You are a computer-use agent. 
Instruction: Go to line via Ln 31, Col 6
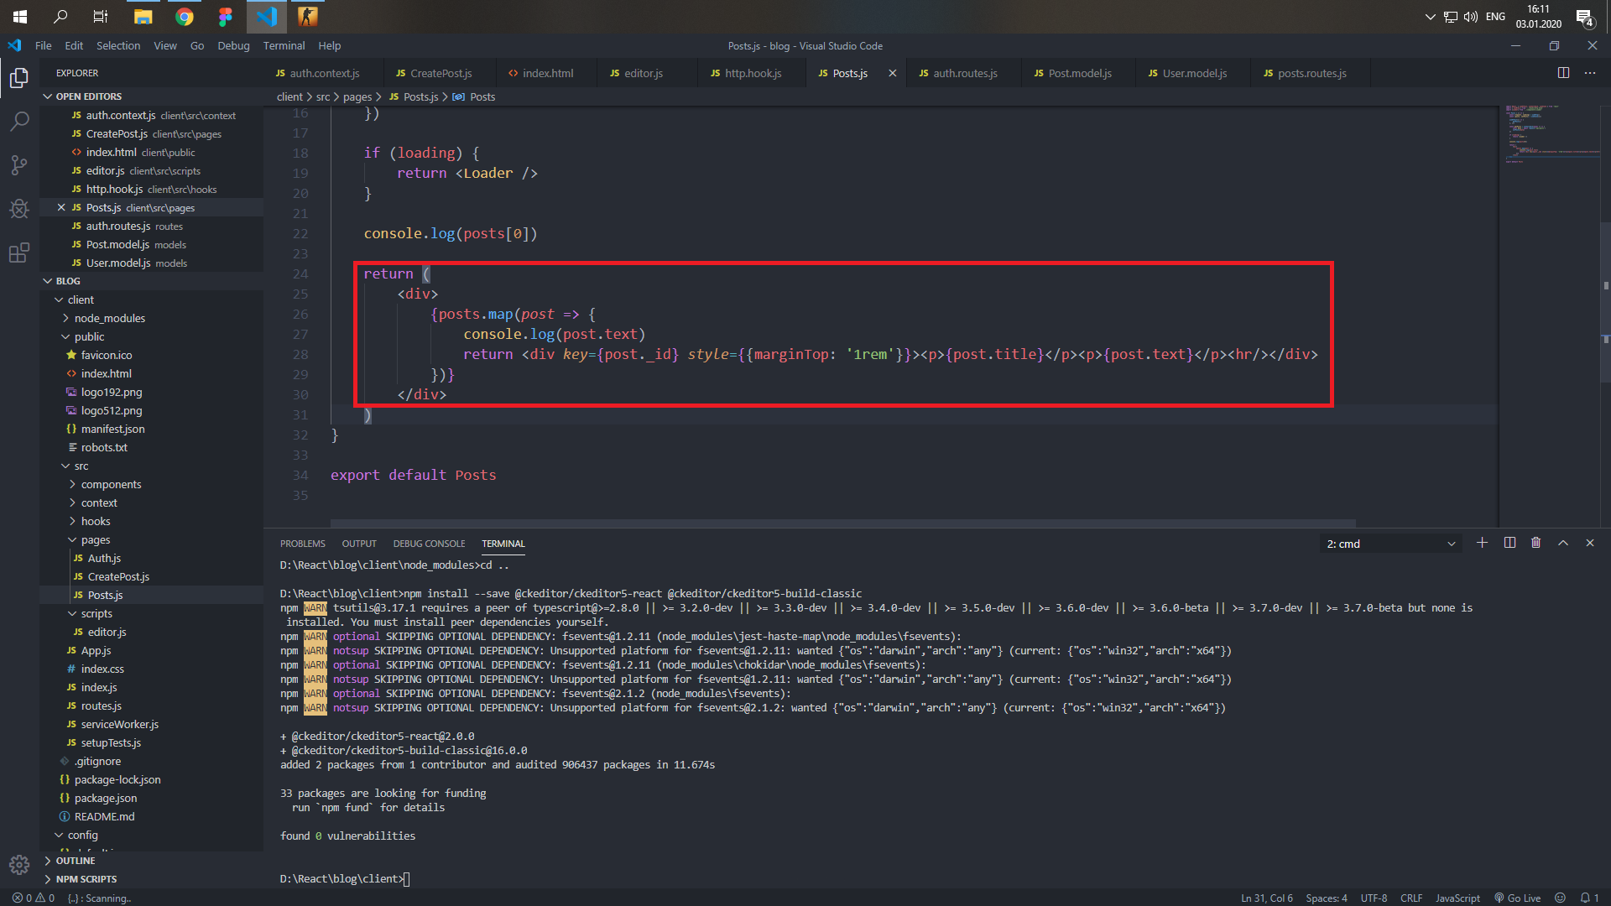(x=1267, y=898)
